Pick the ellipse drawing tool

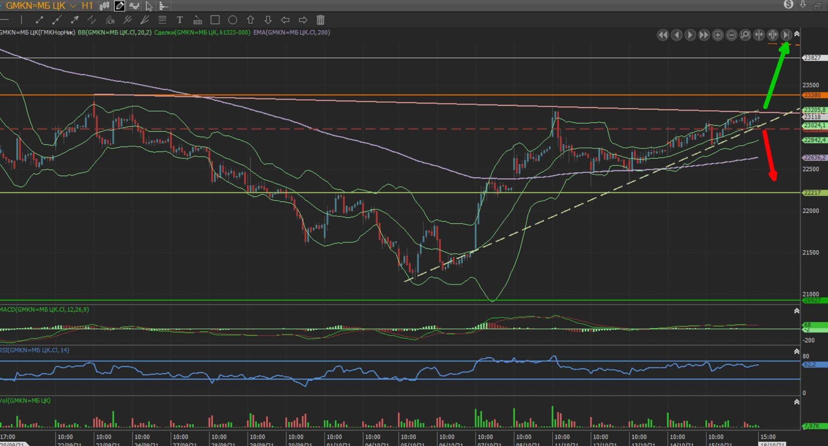[x=233, y=20]
